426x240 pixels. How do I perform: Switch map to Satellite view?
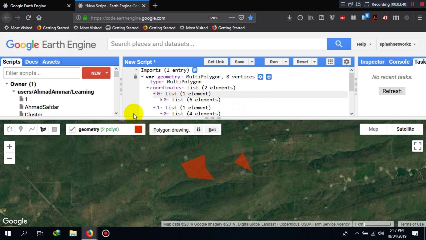(x=405, y=129)
